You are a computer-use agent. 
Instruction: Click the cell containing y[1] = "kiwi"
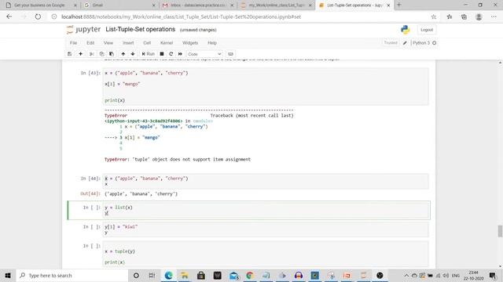(266, 230)
